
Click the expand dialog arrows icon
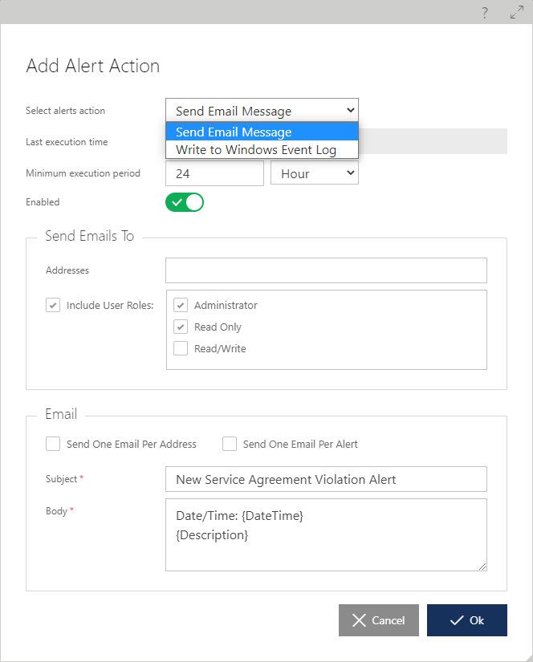[517, 12]
